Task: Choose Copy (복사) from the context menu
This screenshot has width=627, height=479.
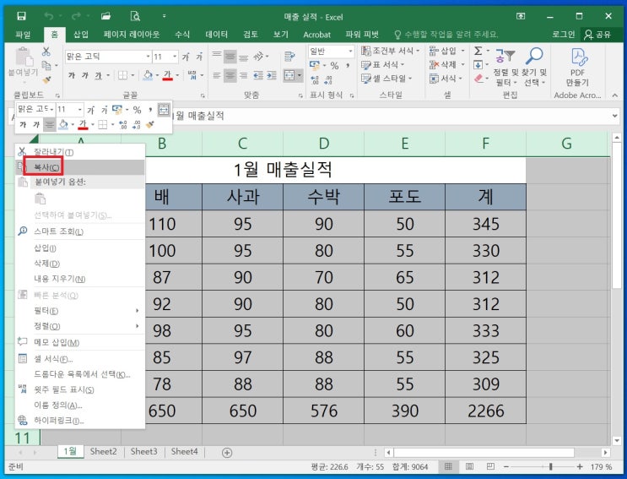Action: coord(46,167)
